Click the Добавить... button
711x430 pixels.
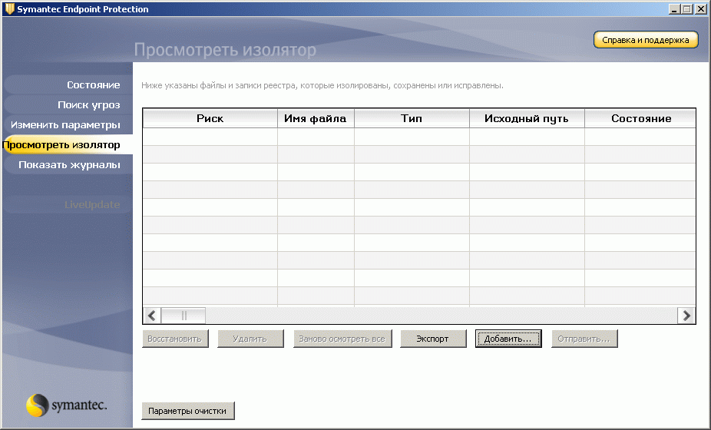click(508, 339)
